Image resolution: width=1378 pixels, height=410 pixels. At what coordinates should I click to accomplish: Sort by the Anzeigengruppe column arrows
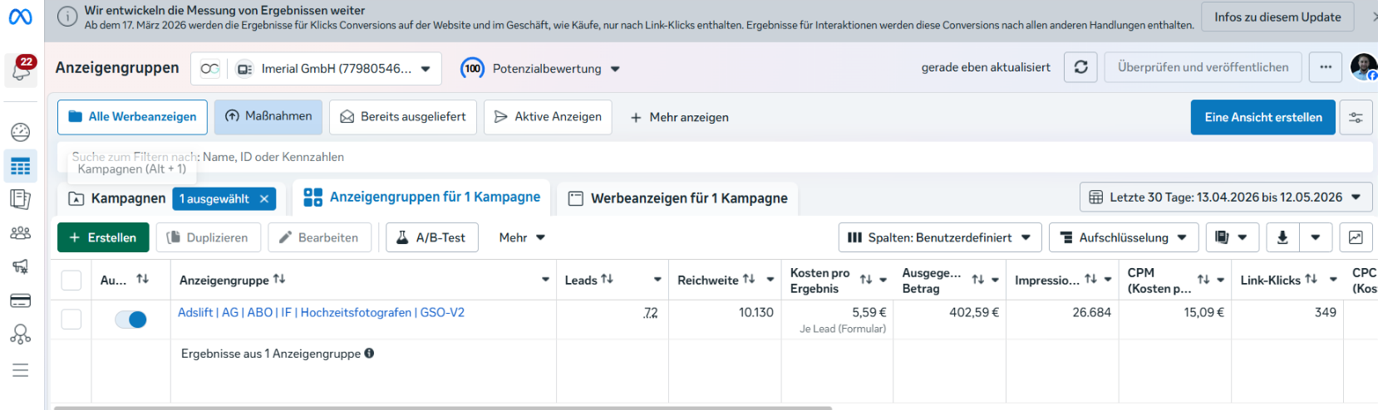click(279, 280)
